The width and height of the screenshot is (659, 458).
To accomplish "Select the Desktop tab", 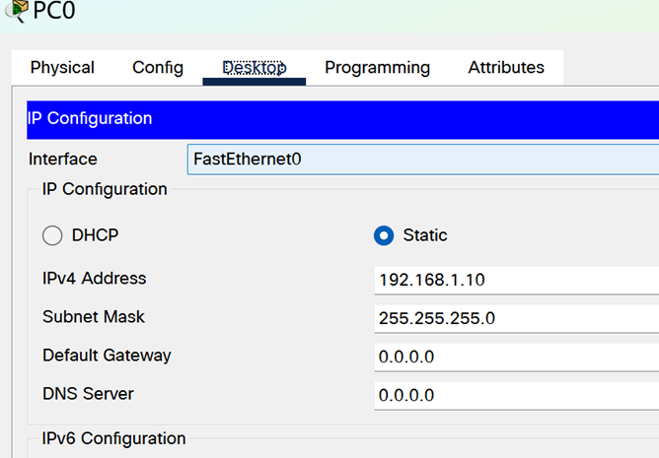I will (255, 68).
